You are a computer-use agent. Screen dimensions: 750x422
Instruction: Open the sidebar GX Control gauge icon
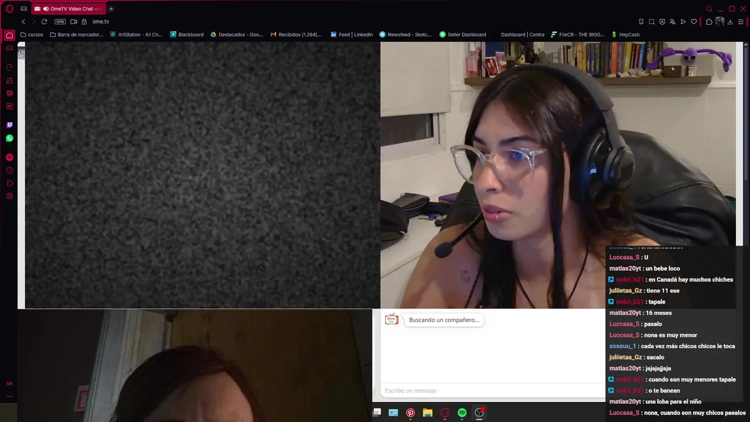click(9, 67)
